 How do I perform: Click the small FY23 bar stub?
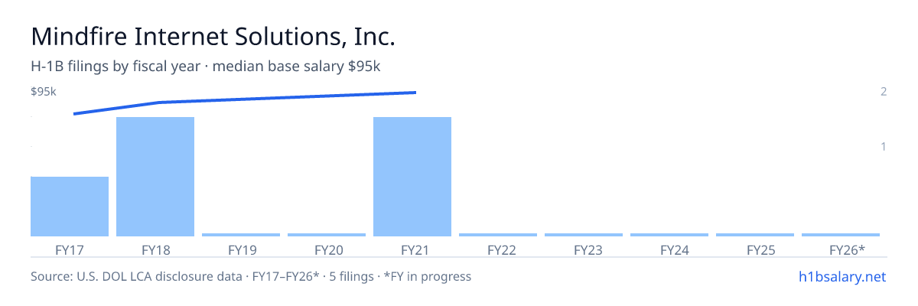tap(584, 235)
